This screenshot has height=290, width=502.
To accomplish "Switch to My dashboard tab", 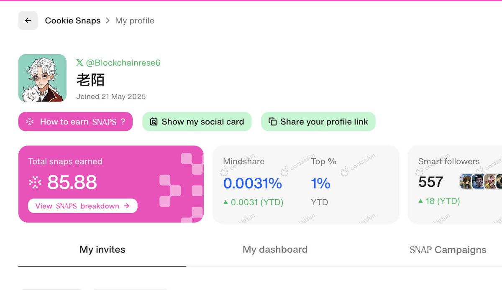I will [x=275, y=249].
